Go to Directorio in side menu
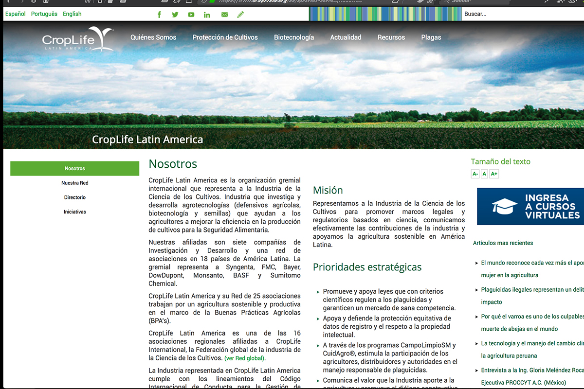The height and width of the screenshot is (389, 584). click(75, 197)
